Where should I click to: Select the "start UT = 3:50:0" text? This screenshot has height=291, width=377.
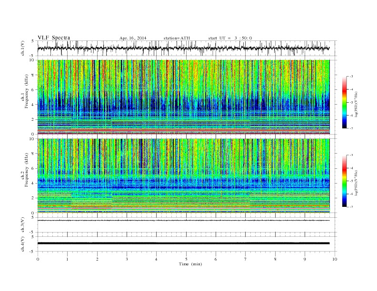[230, 38]
